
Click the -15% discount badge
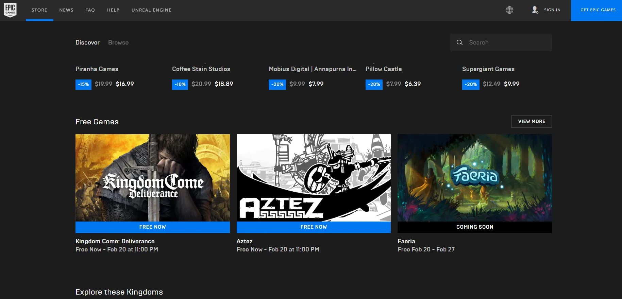pyautogui.click(x=83, y=84)
